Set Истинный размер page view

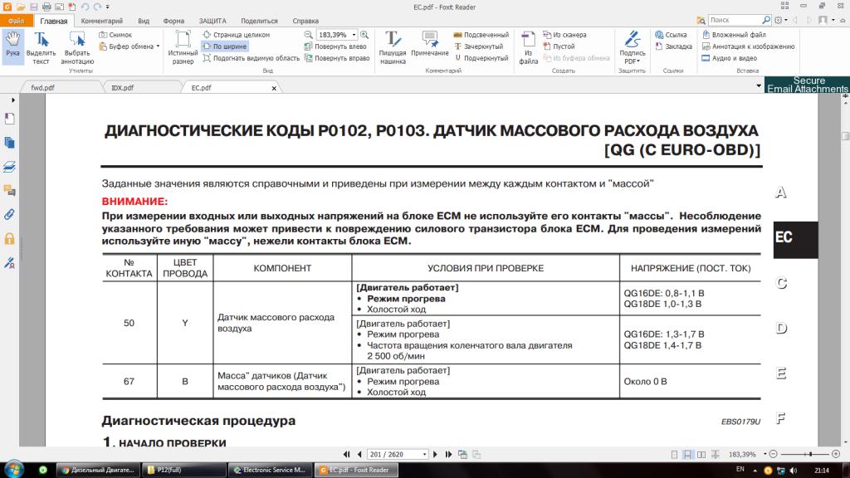click(x=183, y=47)
